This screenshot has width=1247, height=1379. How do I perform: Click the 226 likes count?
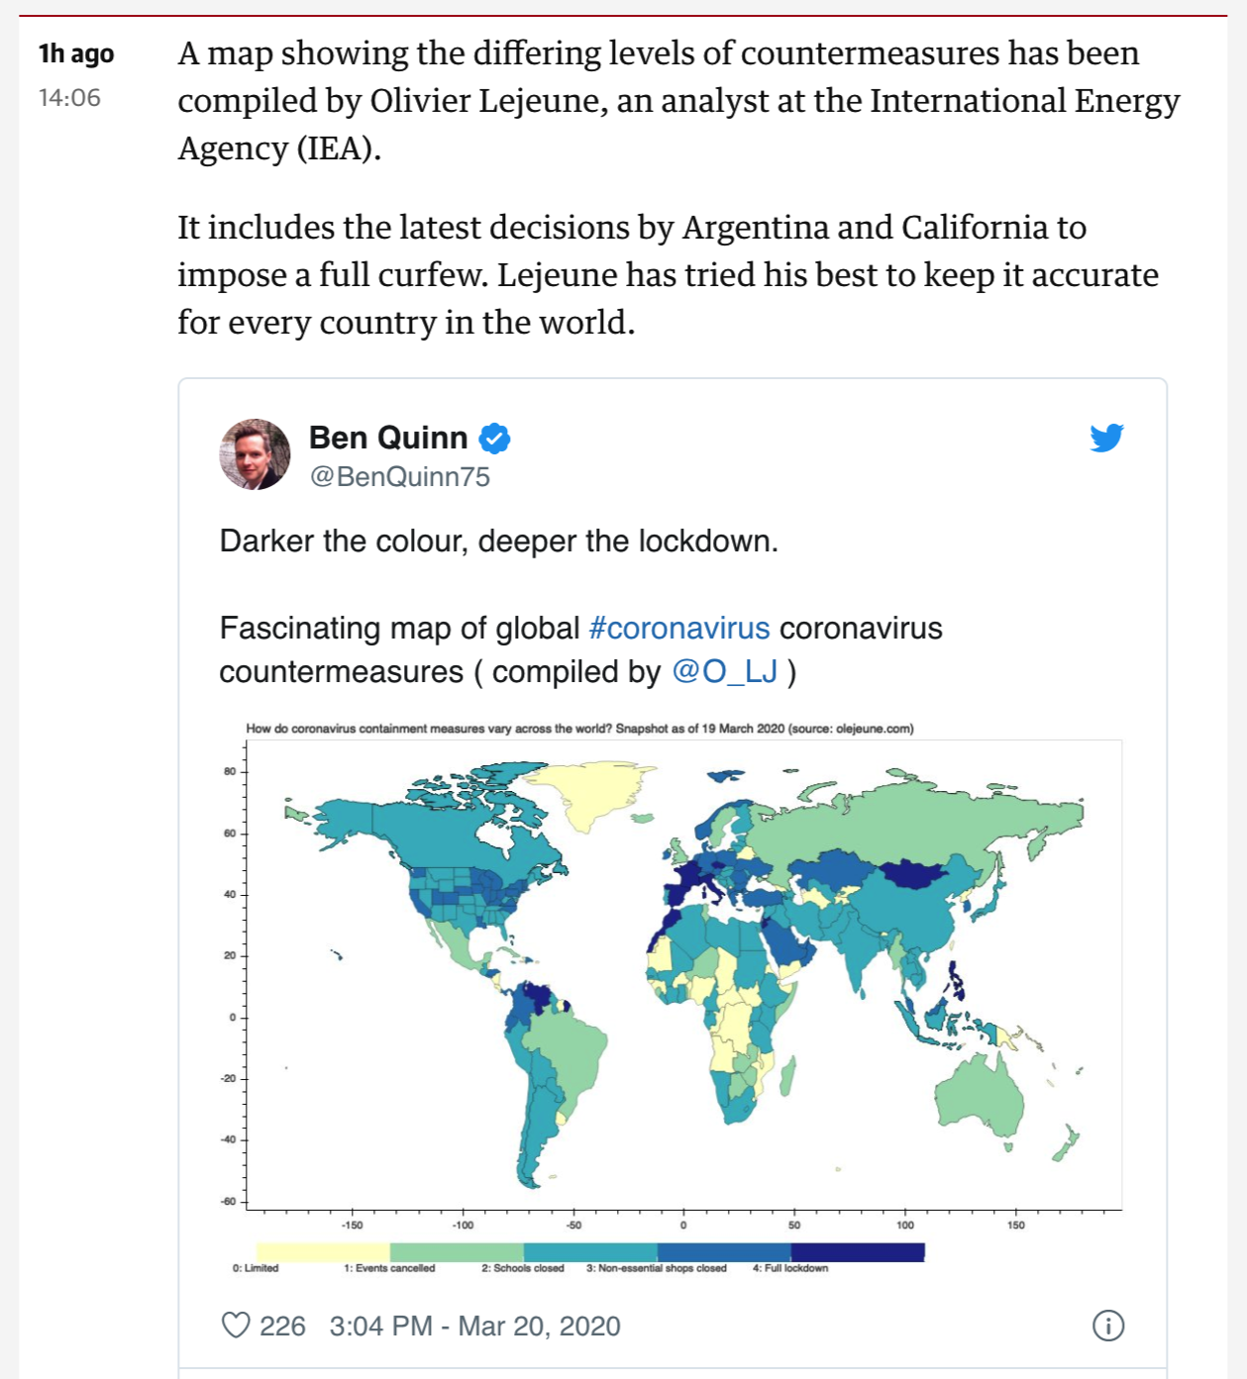pyautogui.click(x=282, y=1326)
